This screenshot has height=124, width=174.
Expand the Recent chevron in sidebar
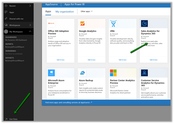30,6
